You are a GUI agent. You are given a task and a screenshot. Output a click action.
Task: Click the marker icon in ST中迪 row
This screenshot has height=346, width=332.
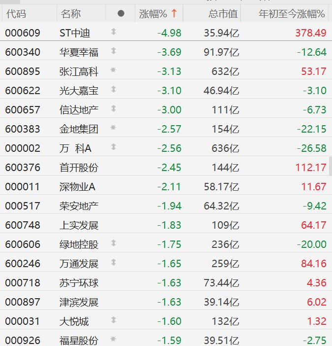click(x=114, y=32)
